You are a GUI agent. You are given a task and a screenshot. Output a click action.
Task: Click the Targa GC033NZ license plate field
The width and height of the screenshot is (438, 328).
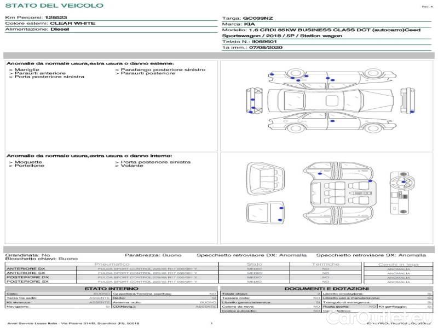tap(246, 18)
